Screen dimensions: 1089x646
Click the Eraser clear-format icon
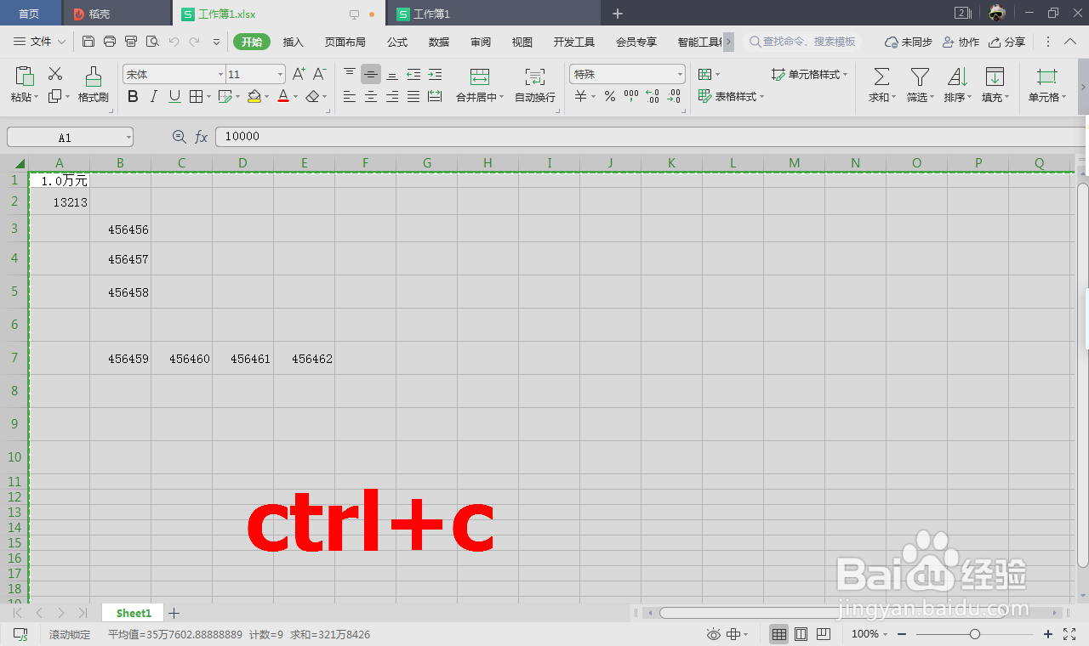tap(312, 97)
